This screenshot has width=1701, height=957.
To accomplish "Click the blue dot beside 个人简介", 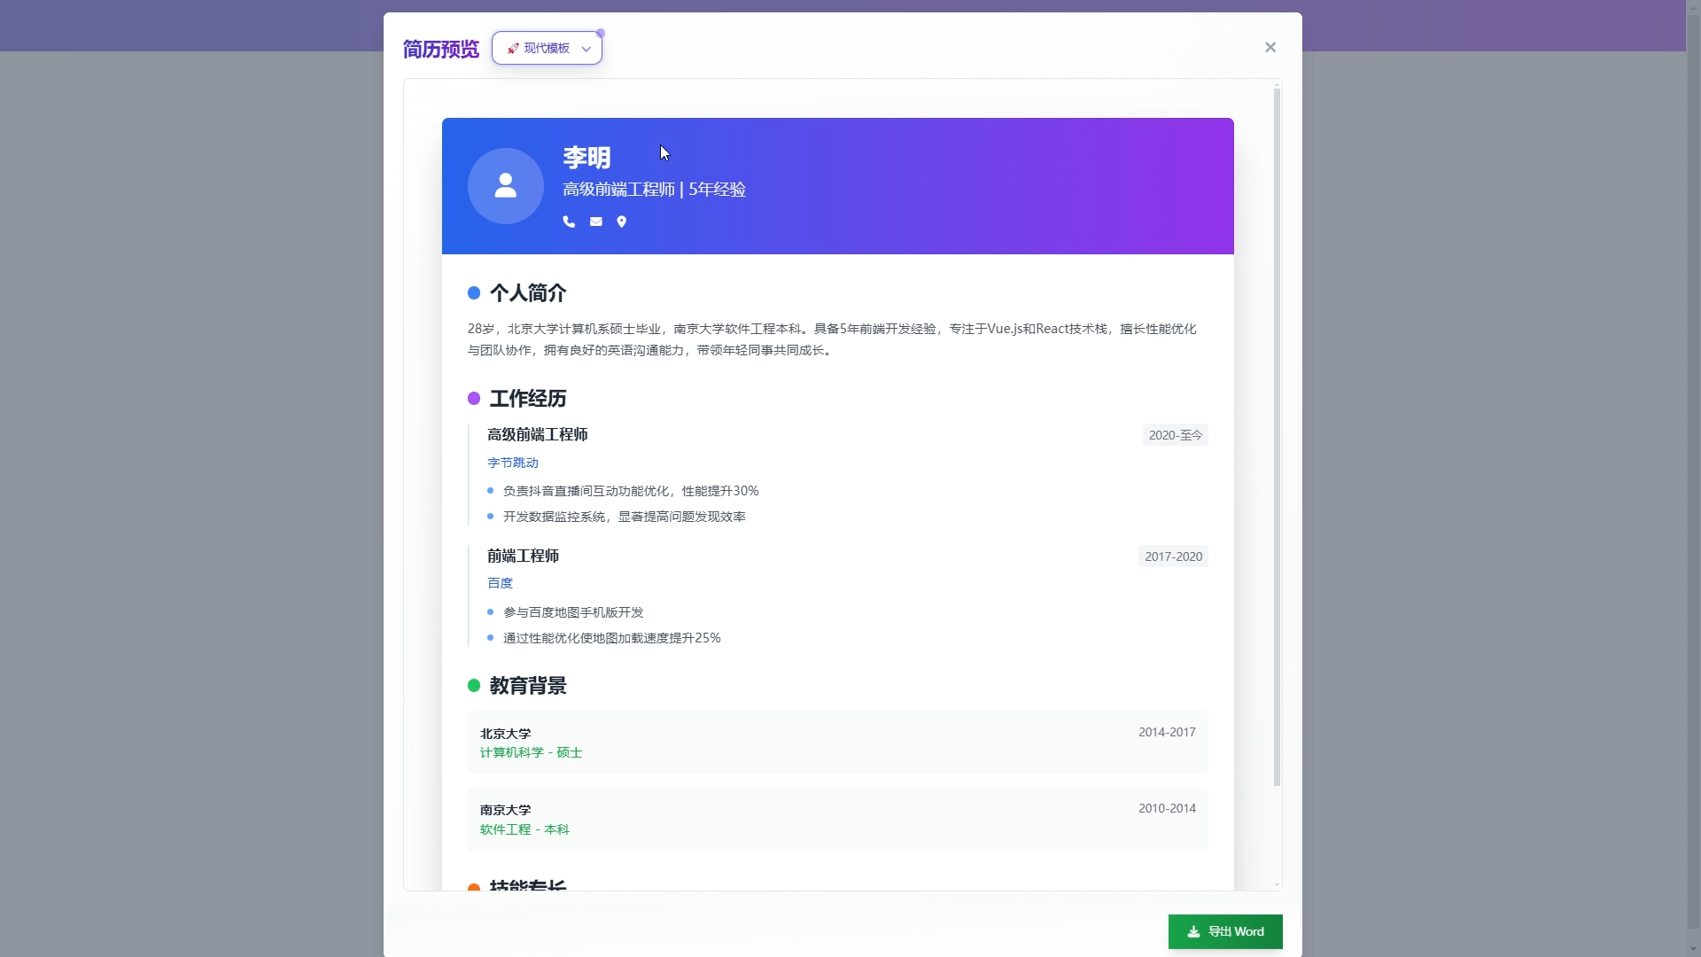I will coord(474,293).
